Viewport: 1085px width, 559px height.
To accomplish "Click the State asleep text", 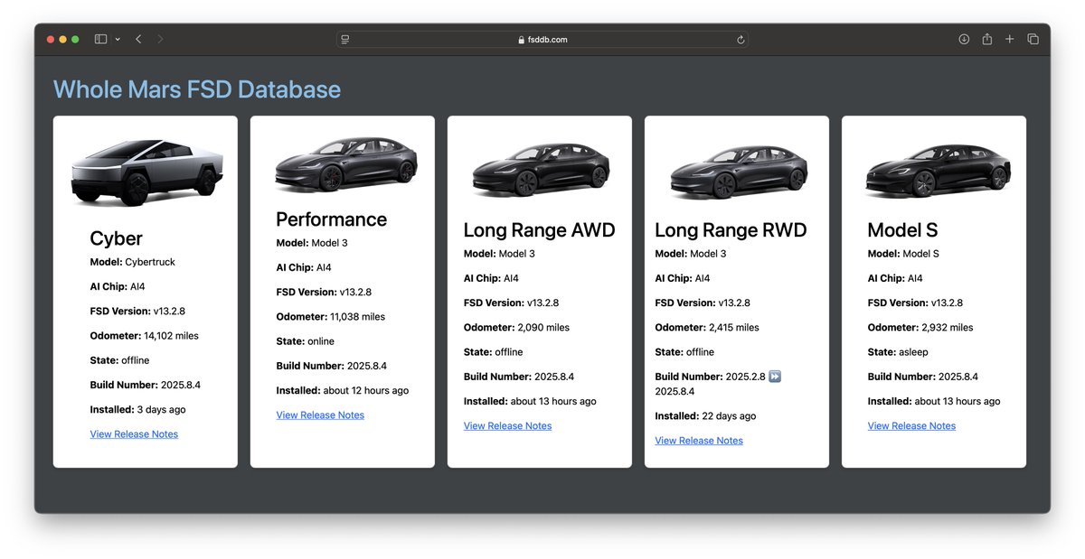I will pos(898,352).
